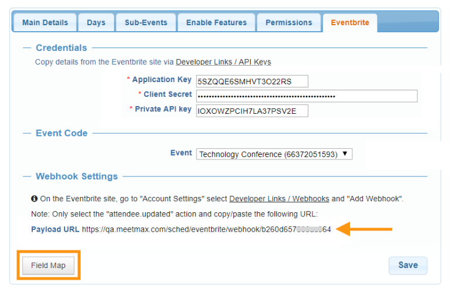Image resolution: width=469 pixels, height=302 pixels.
Task: Save the Eventbrite settings
Action: click(407, 265)
